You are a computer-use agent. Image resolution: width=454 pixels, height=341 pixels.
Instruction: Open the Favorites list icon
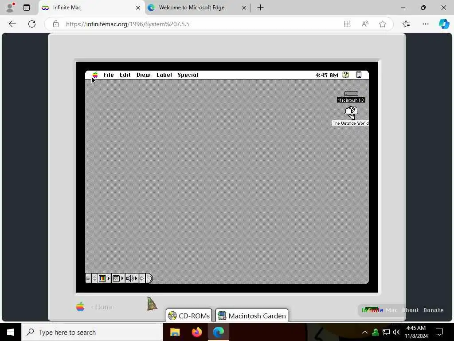(406, 24)
